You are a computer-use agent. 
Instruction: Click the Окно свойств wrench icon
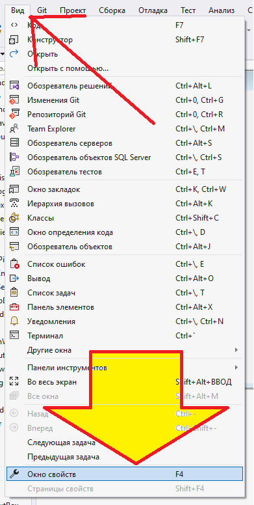click(14, 474)
